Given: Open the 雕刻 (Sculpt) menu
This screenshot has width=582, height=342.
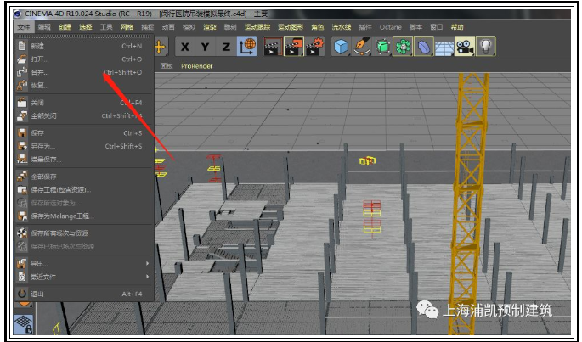Looking at the screenshot, I should coord(230,27).
